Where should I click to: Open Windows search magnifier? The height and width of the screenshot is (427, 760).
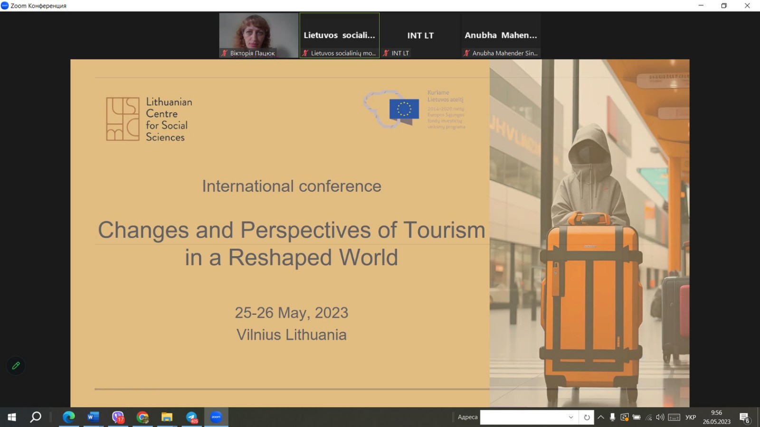(x=36, y=417)
